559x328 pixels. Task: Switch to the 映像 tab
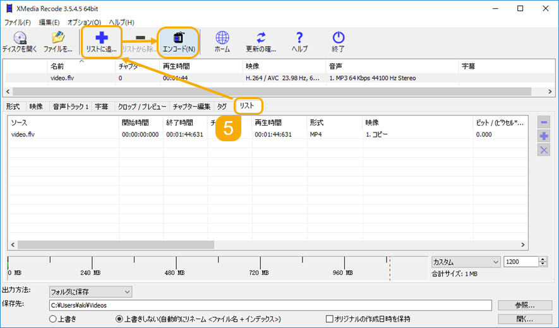coord(37,107)
